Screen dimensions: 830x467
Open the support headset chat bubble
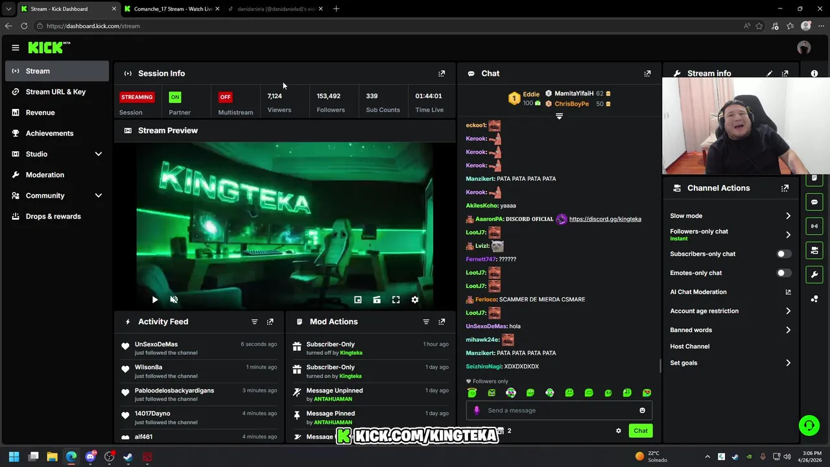pos(809,425)
